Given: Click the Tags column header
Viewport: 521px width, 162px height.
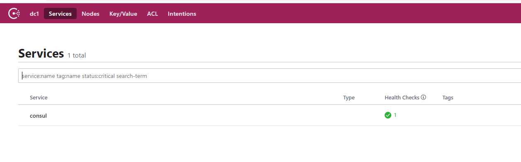Looking at the screenshot, I should (x=448, y=98).
